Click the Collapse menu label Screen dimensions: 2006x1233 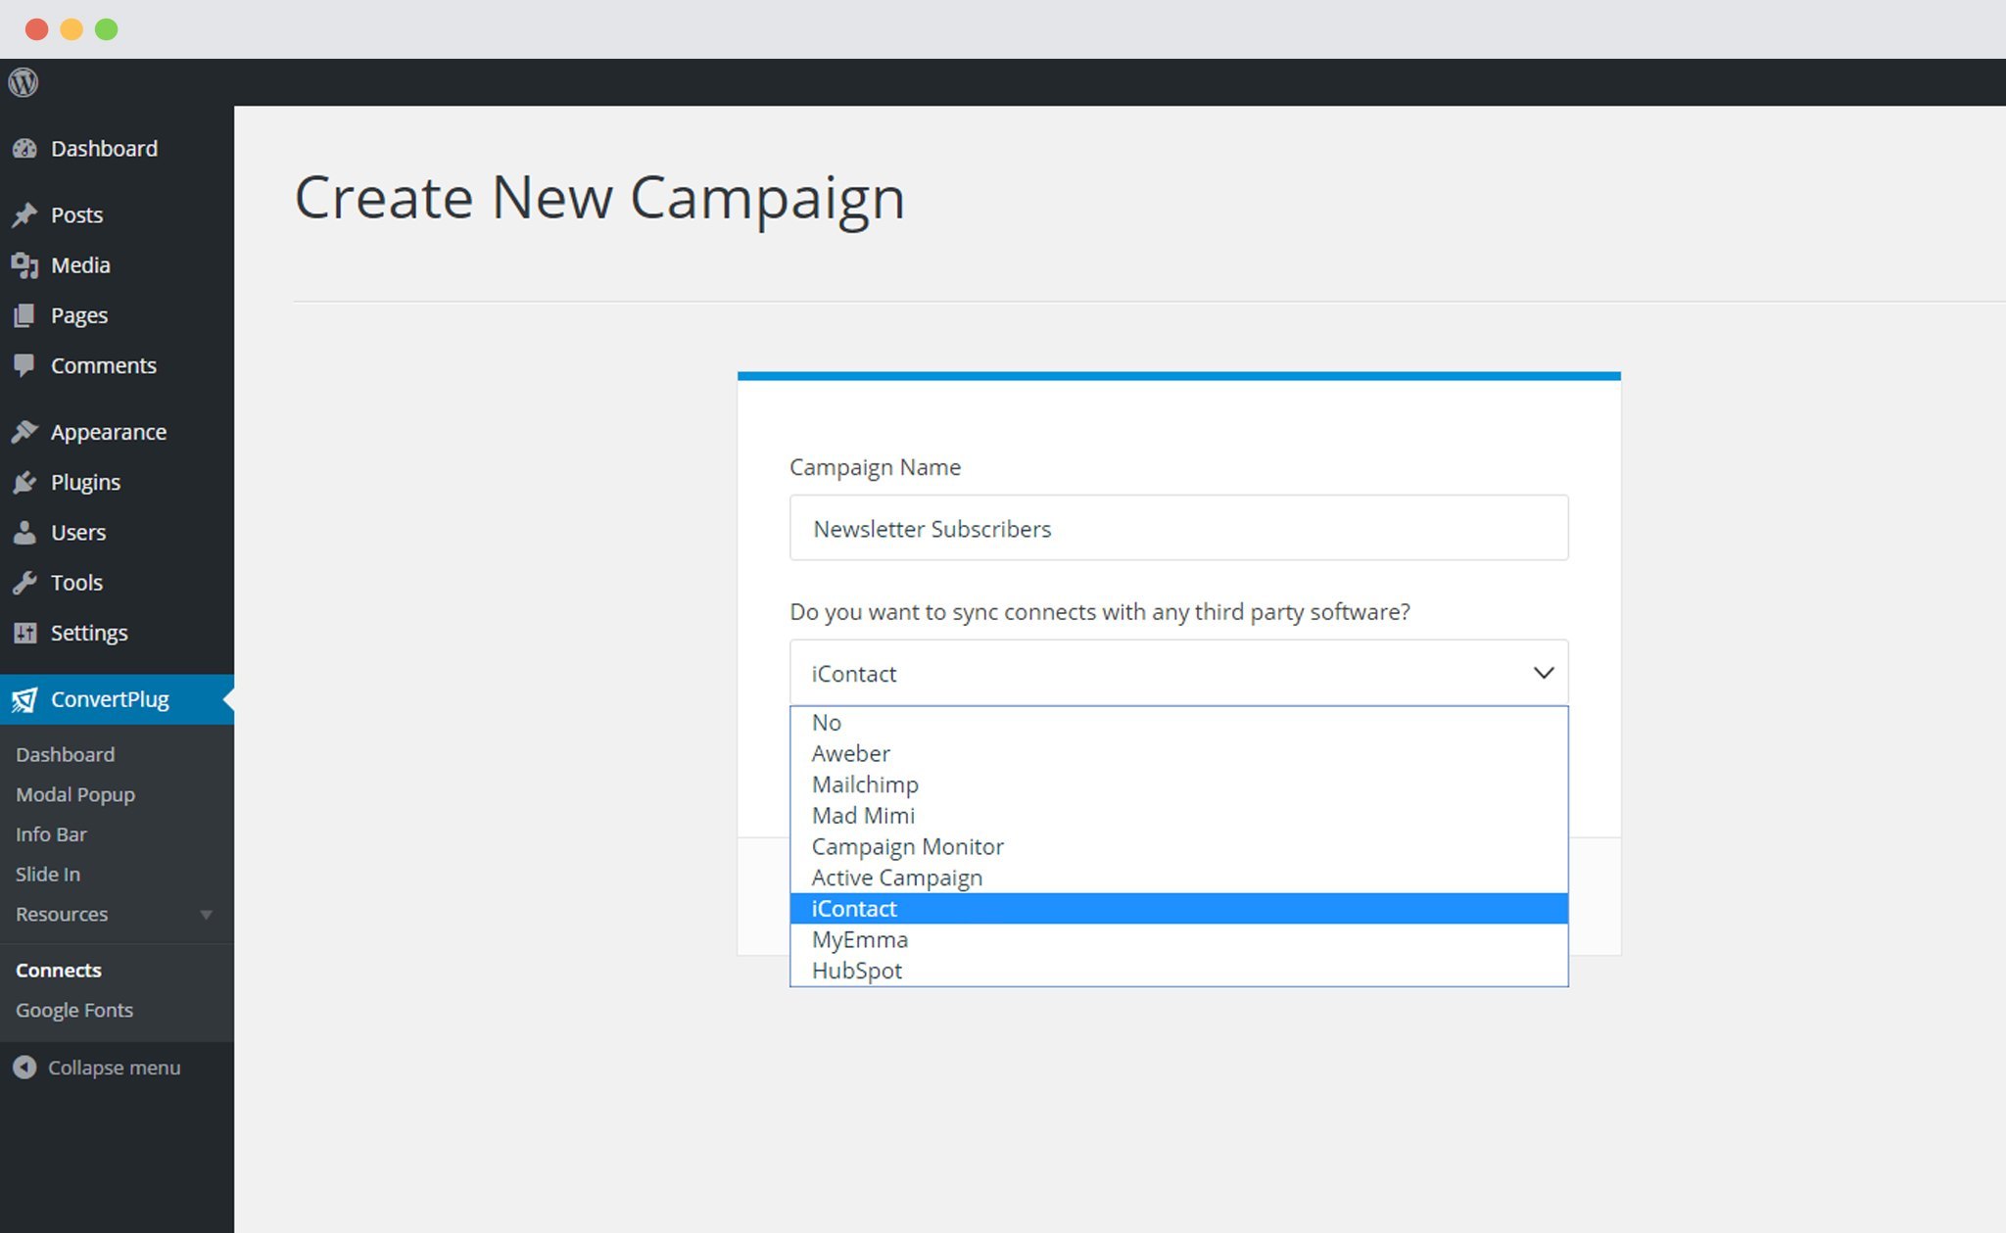[x=115, y=1067]
